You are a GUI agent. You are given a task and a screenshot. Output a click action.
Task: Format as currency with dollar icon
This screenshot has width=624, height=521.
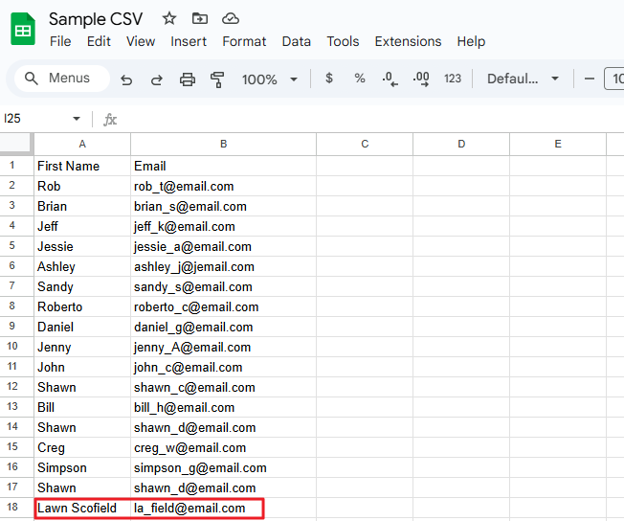[329, 79]
